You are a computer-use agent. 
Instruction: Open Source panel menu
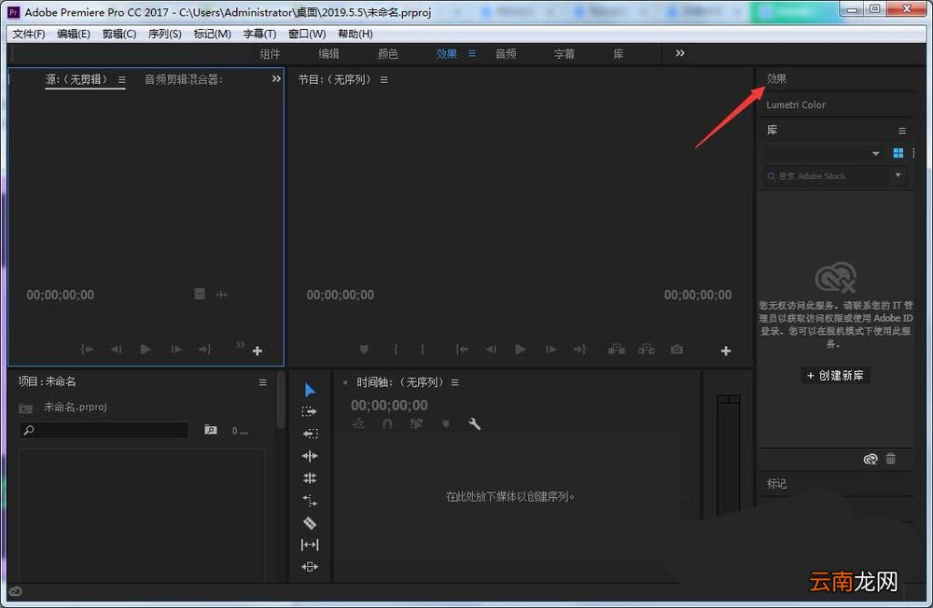point(122,79)
